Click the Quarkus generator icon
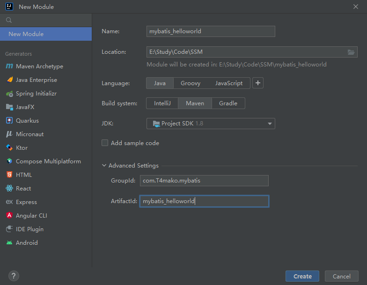The height and width of the screenshot is (285, 367). [9, 121]
